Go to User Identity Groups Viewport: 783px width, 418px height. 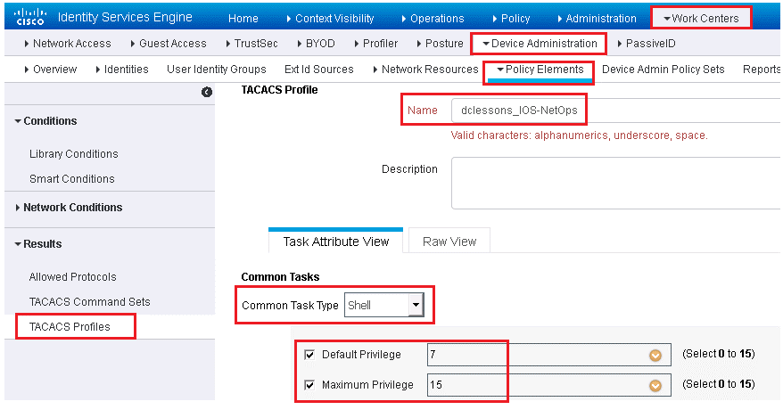[x=216, y=70]
